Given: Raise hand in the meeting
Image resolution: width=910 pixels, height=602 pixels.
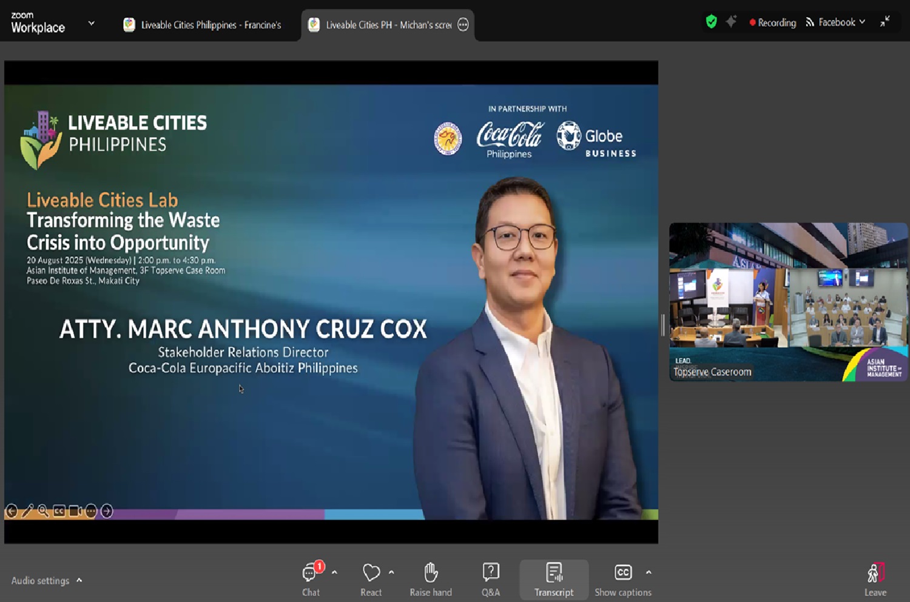Looking at the screenshot, I should (x=431, y=580).
